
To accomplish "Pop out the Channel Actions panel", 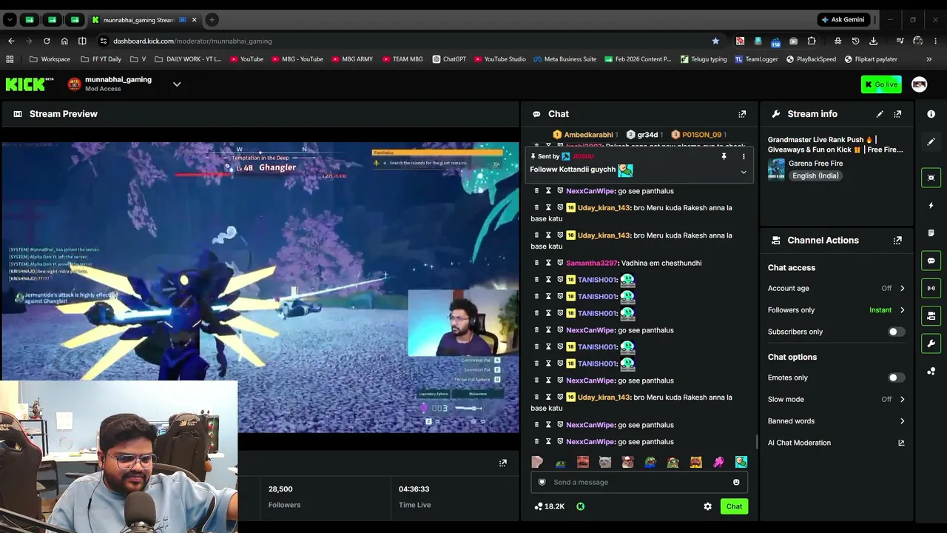I will 897,241.
